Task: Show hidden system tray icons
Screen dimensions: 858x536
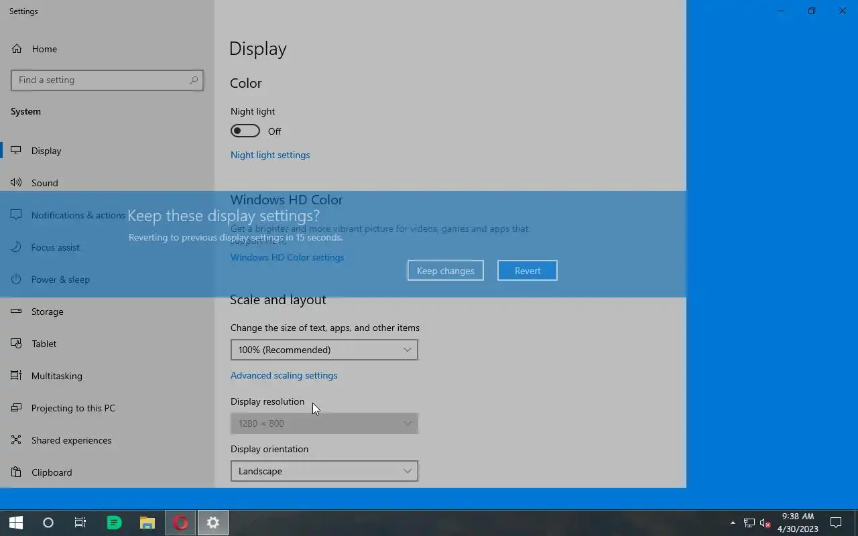Action: [733, 523]
